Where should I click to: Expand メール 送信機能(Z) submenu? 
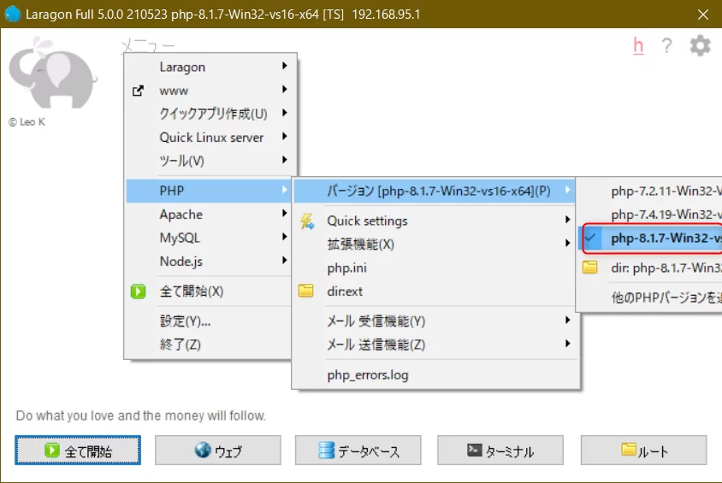pyautogui.click(x=435, y=344)
